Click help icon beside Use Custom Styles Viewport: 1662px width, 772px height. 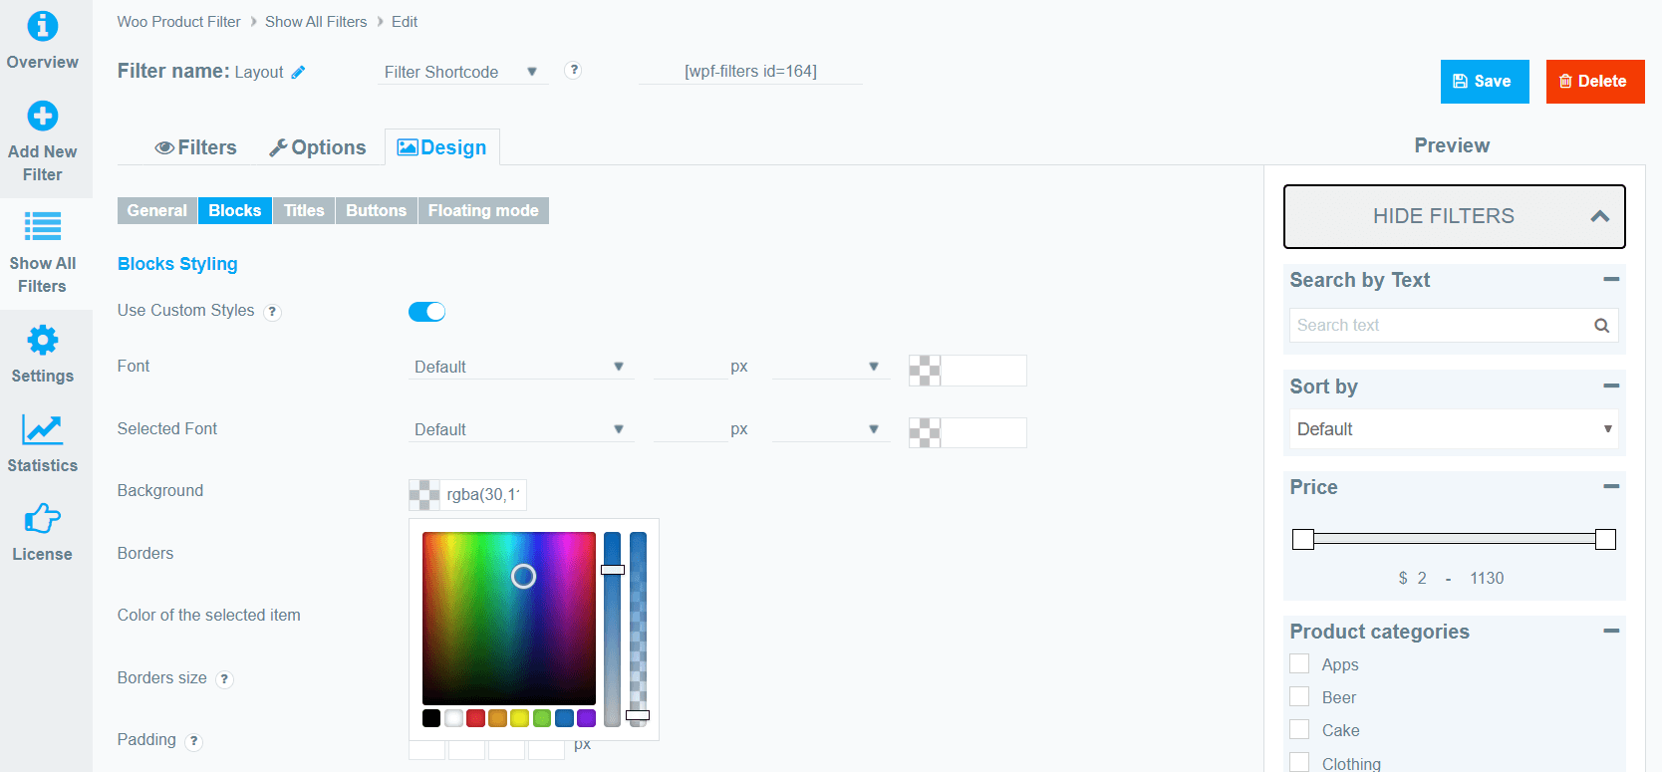pos(272,312)
